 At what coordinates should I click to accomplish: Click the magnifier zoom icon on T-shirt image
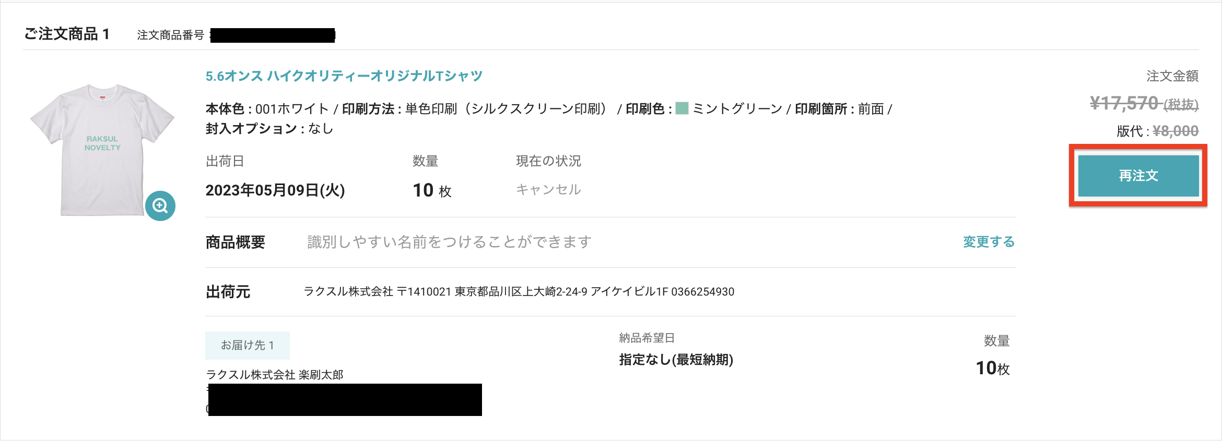(160, 206)
